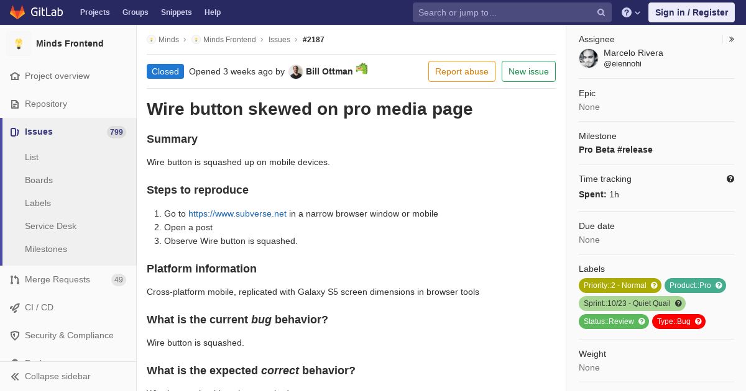Collapse the right sidebar with double-chevron
The width and height of the screenshot is (746, 391).
coord(732,39)
